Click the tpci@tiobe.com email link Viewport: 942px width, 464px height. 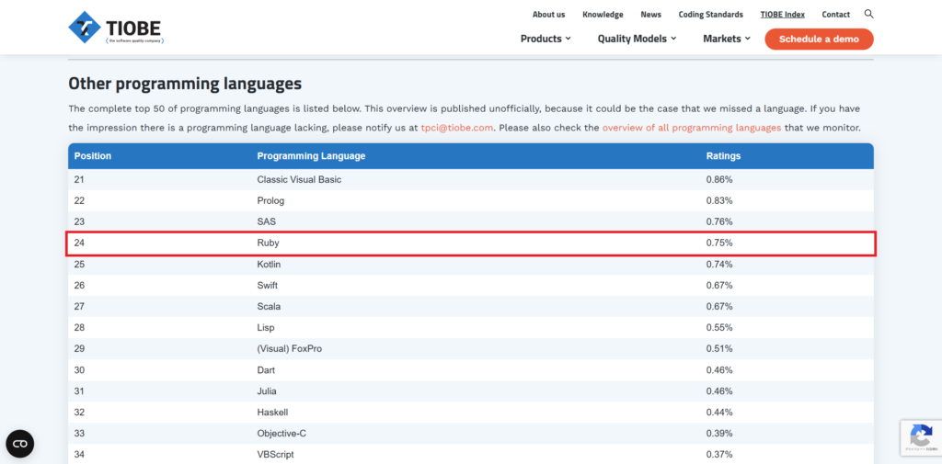[x=456, y=128]
